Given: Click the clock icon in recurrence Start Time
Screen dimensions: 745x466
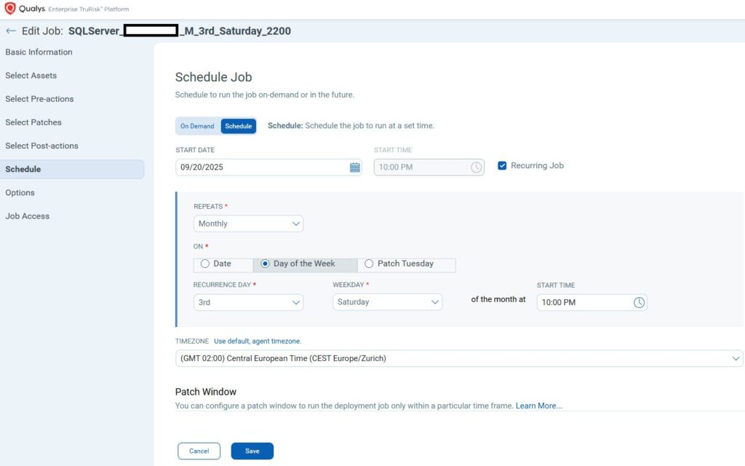Looking at the screenshot, I should (639, 302).
